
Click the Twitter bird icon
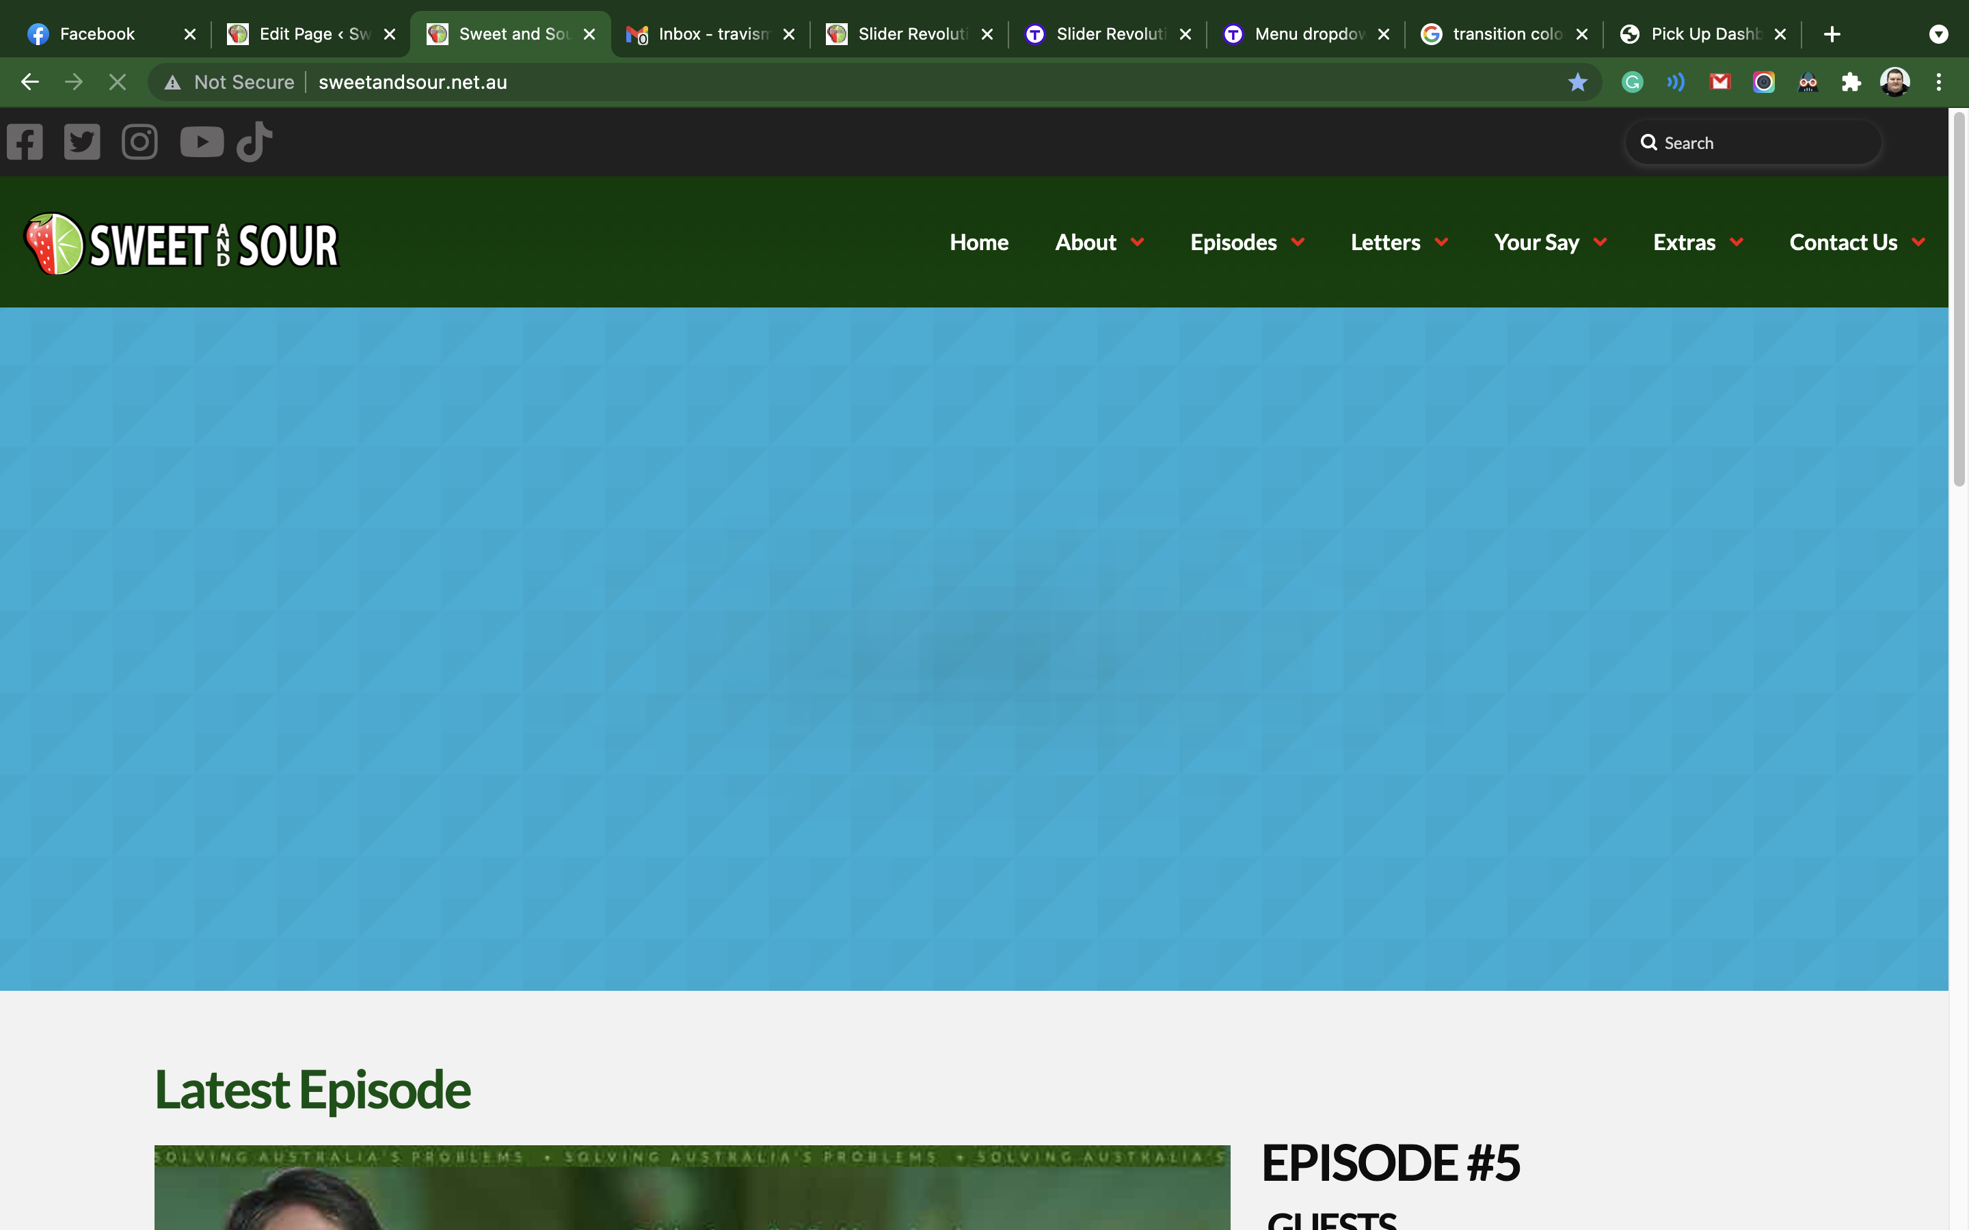(x=82, y=142)
